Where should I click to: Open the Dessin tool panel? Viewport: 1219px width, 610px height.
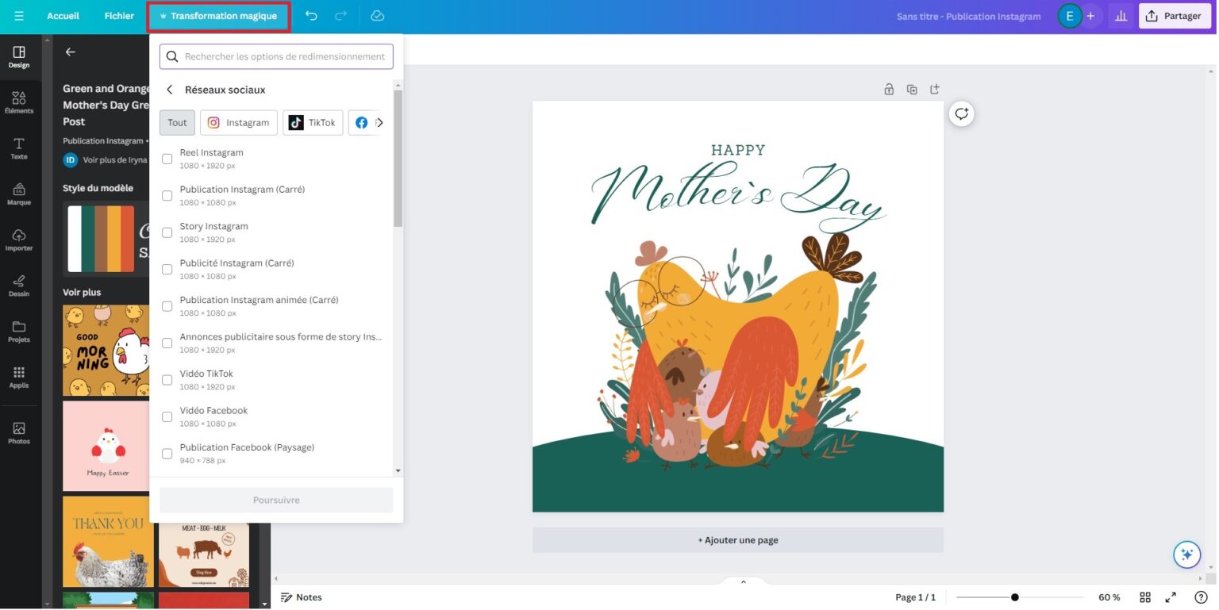(x=18, y=285)
